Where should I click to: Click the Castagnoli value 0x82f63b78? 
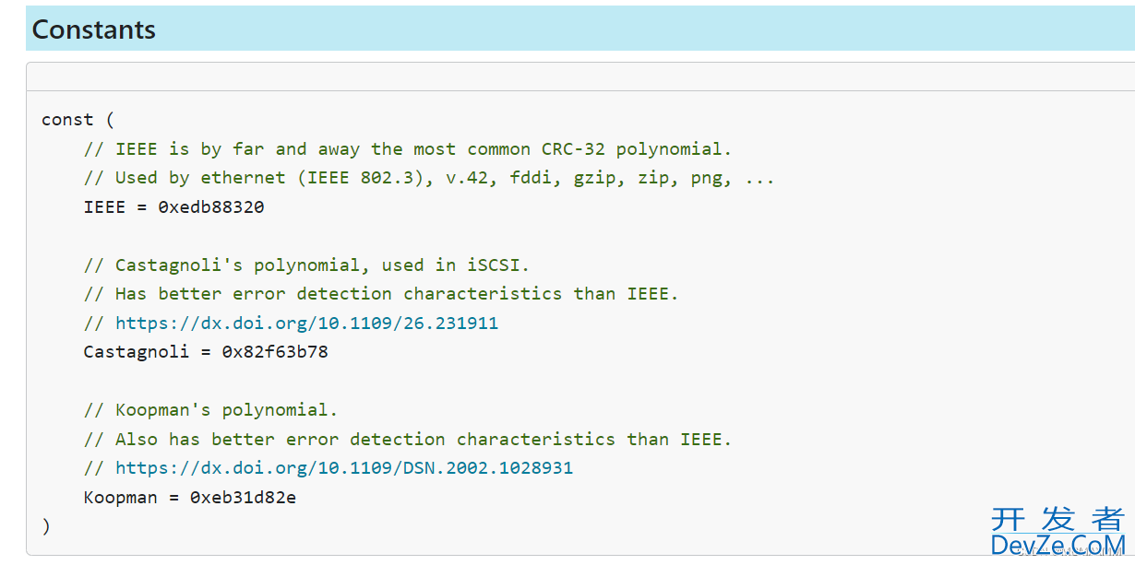(275, 351)
